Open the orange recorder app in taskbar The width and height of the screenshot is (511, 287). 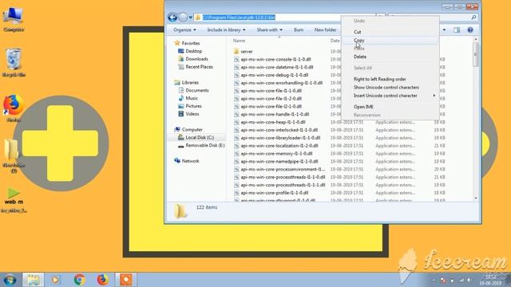coord(126,280)
